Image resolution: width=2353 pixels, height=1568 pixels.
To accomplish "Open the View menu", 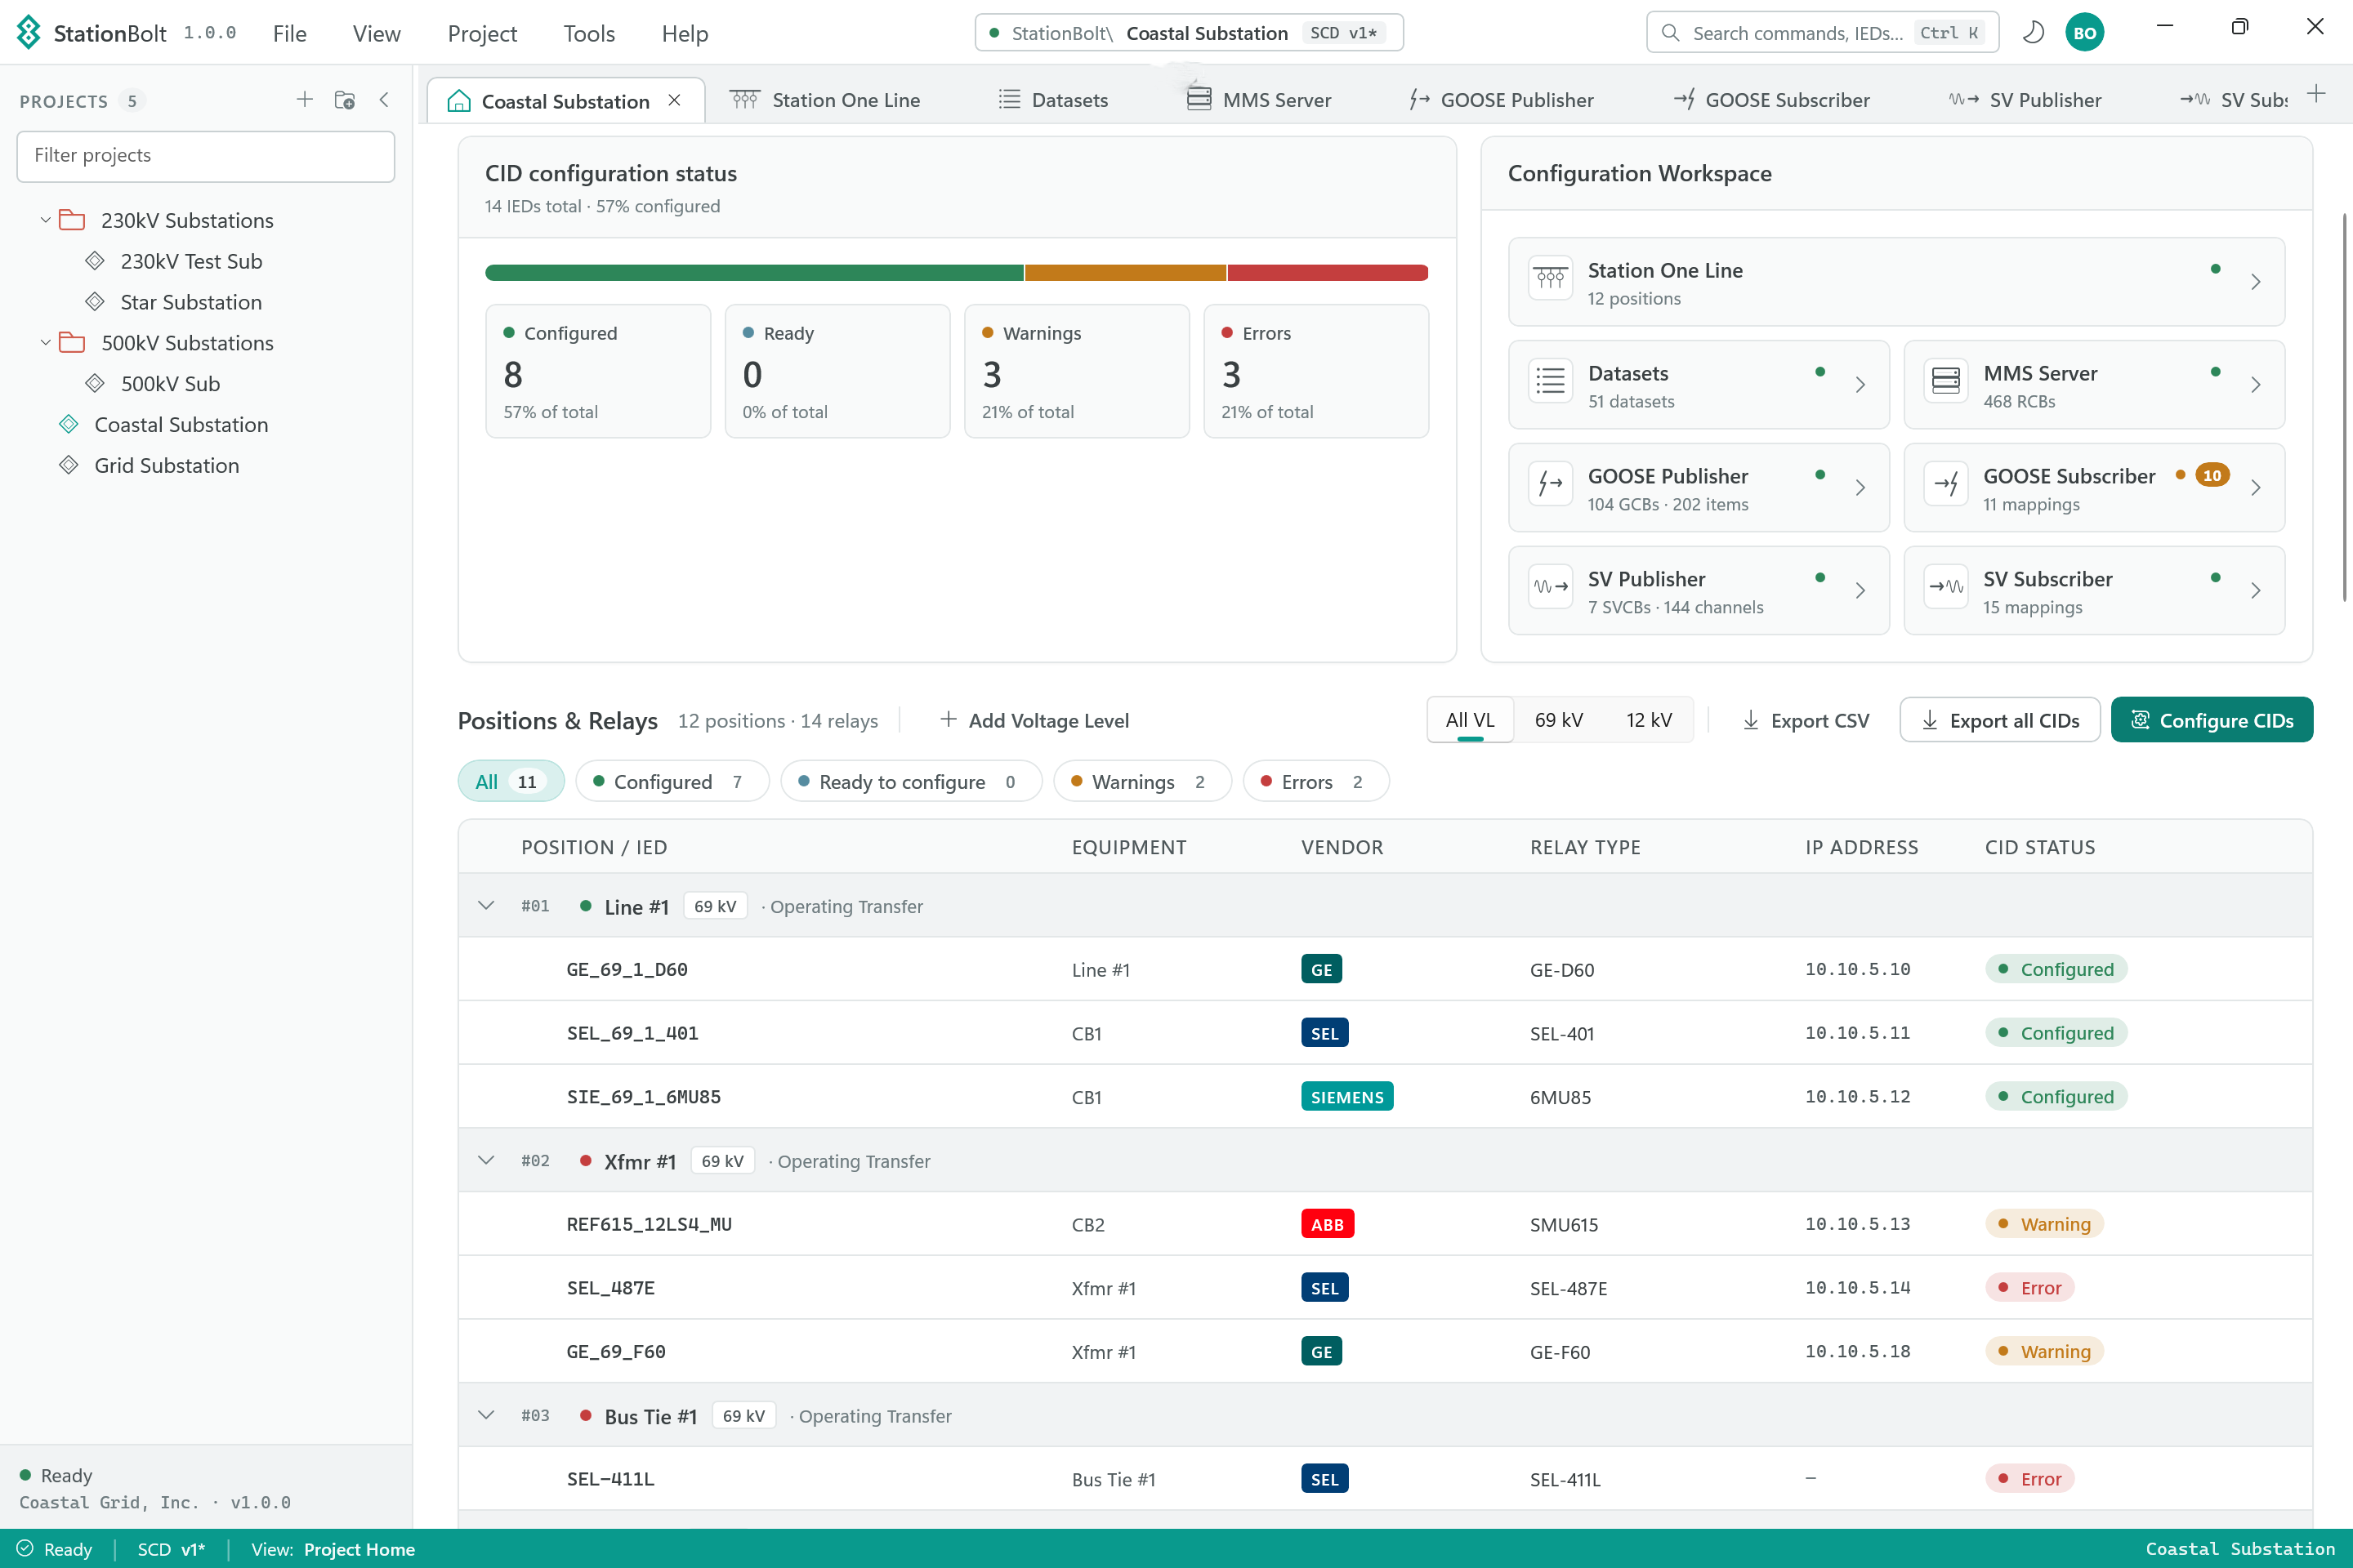I will tap(376, 33).
